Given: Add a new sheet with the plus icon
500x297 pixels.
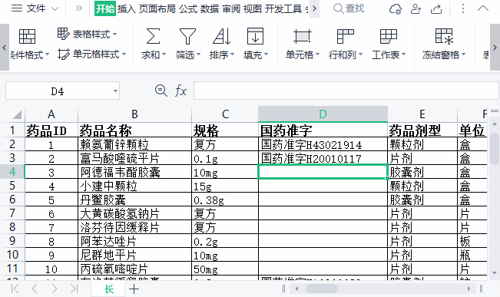Looking at the screenshot, I should point(134,289).
